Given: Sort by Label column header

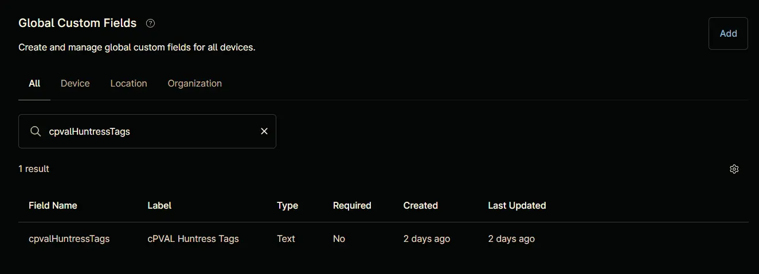Looking at the screenshot, I should 159,205.
